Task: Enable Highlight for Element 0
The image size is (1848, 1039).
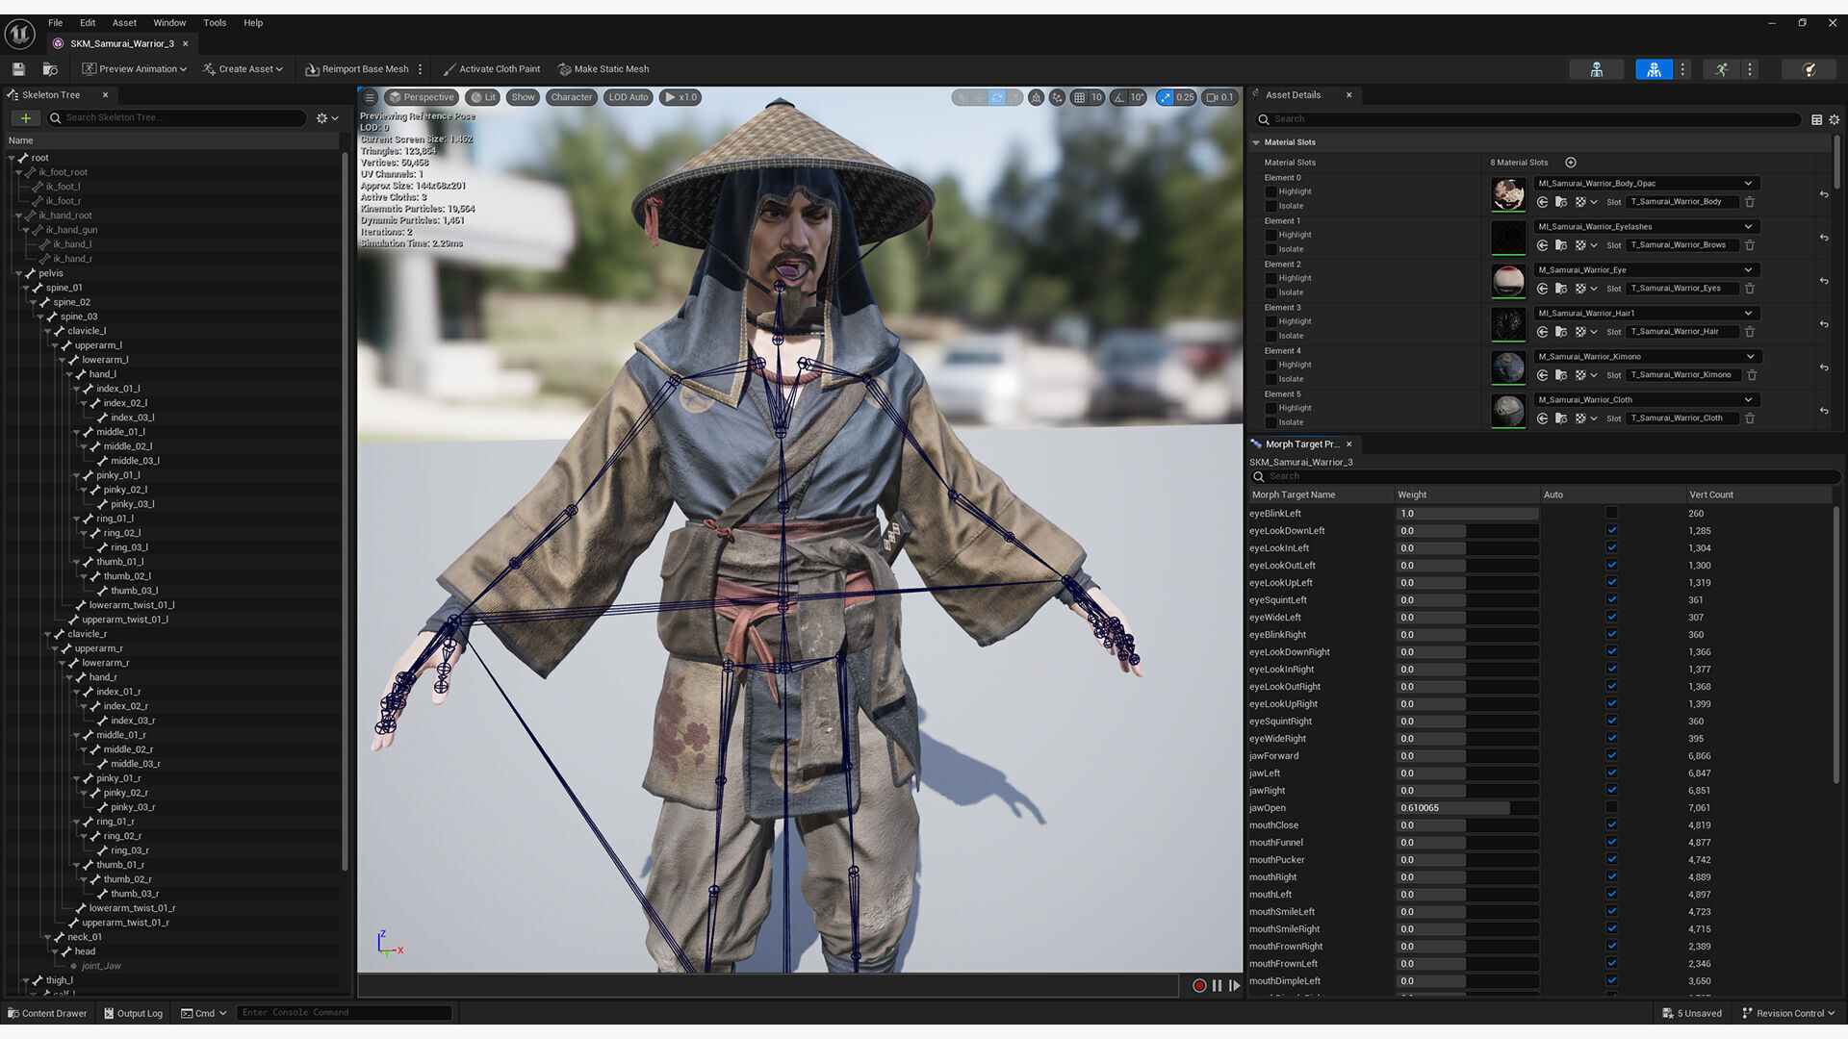Action: pos(1270,191)
